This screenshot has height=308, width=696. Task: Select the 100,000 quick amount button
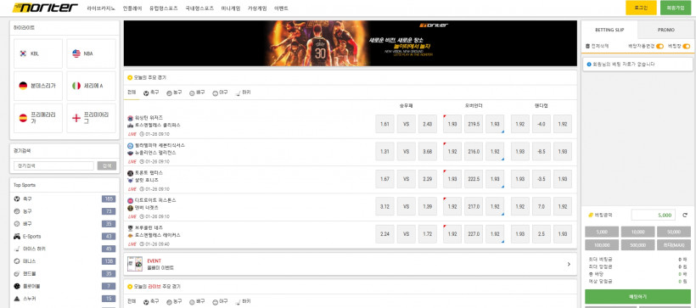(602, 245)
